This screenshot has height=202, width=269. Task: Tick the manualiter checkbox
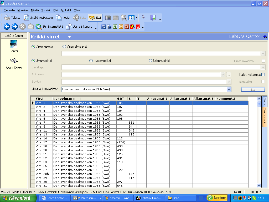pyautogui.click(x=263, y=82)
